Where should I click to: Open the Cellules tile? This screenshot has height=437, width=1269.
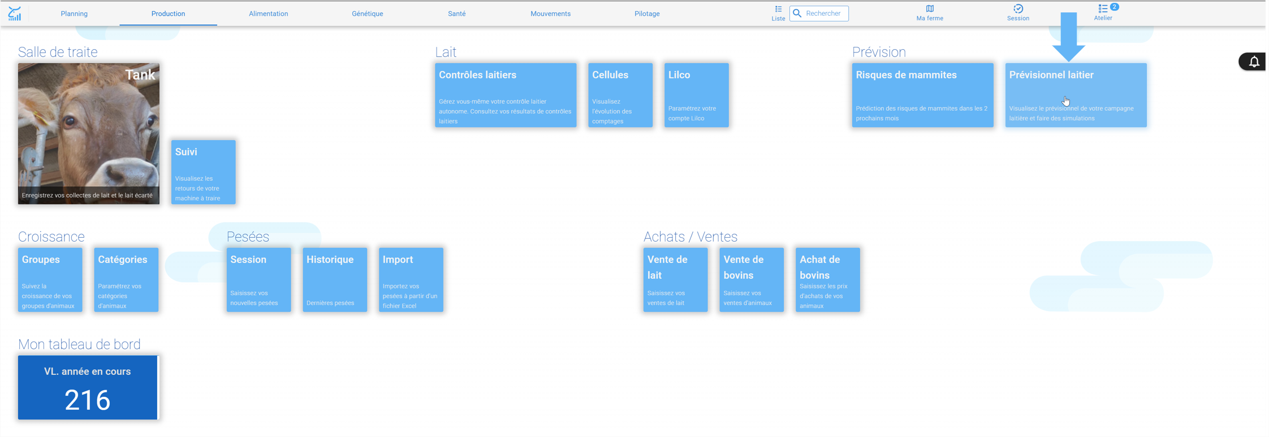(x=620, y=95)
